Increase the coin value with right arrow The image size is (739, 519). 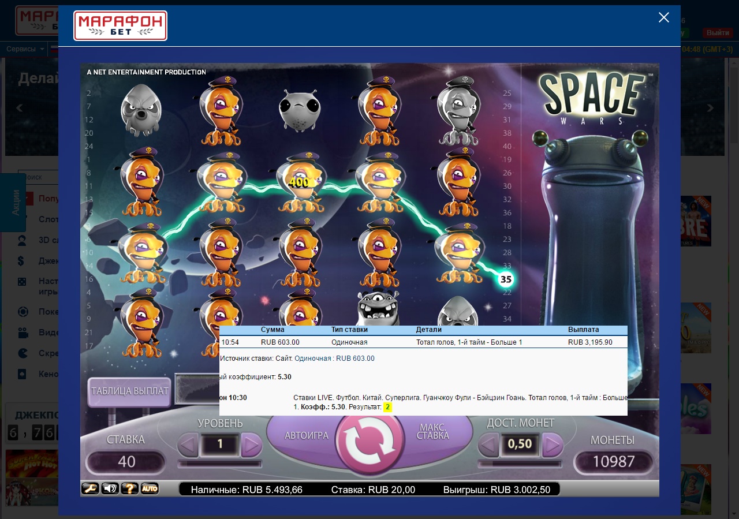point(553,445)
